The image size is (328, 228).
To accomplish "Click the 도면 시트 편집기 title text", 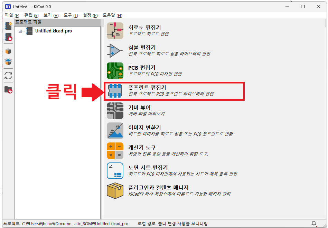I will coord(148,168).
